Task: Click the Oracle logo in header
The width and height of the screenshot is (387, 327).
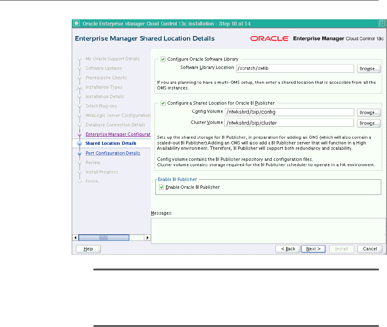Action: [269, 39]
